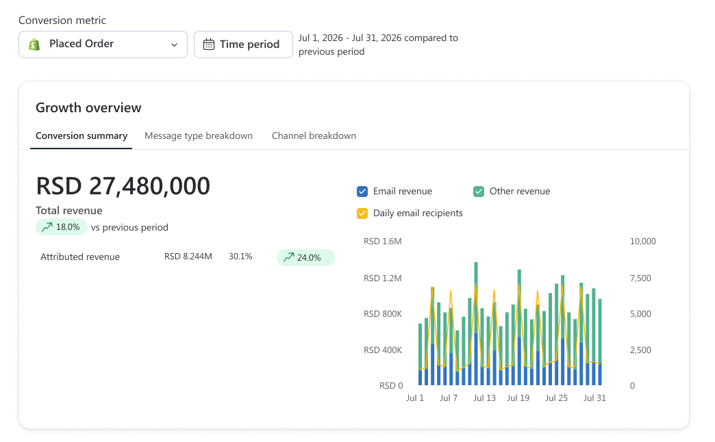The height and width of the screenshot is (442, 715).
Task: Click the 5,000 recipients axis label
Action: [x=640, y=314]
